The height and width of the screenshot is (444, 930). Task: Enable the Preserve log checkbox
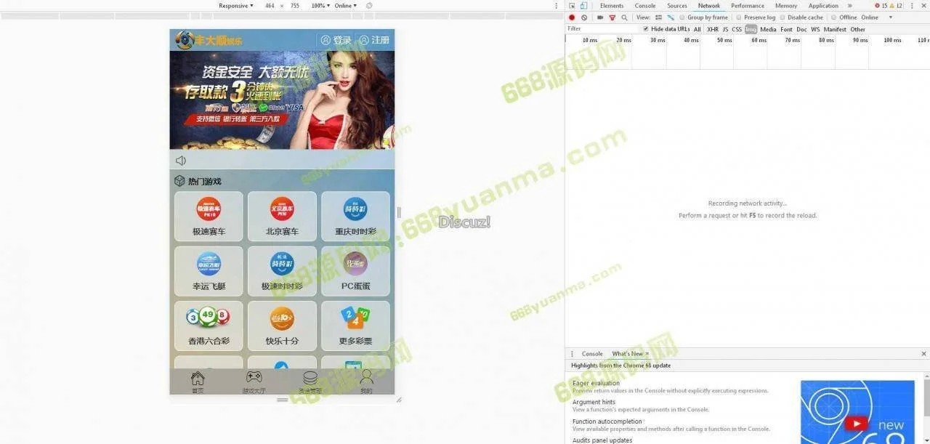pyautogui.click(x=739, y=17)
